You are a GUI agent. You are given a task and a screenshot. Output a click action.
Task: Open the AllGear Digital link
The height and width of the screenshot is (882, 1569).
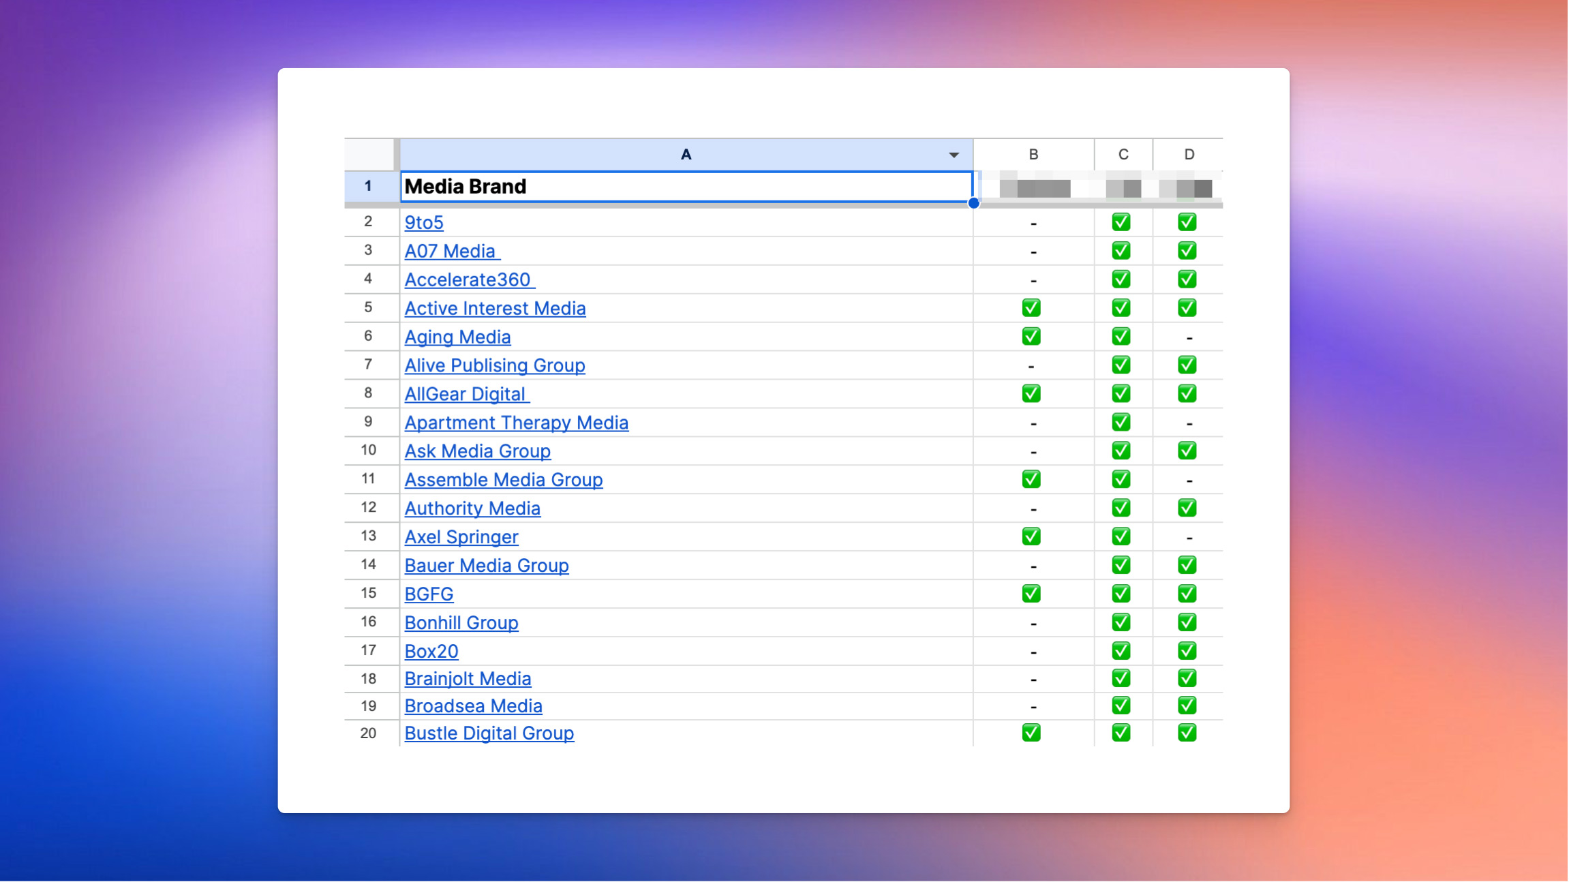tap(466, 395)
